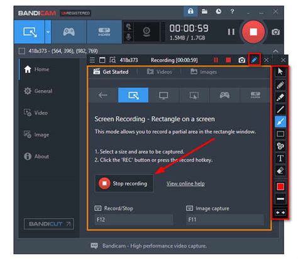Open the View online help link
The height and width of the screenshot is (259, 298).
pos(185,184)
